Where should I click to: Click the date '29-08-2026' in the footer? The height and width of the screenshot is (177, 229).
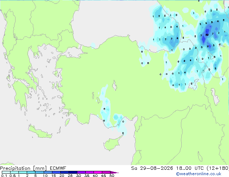pos(156,168)
